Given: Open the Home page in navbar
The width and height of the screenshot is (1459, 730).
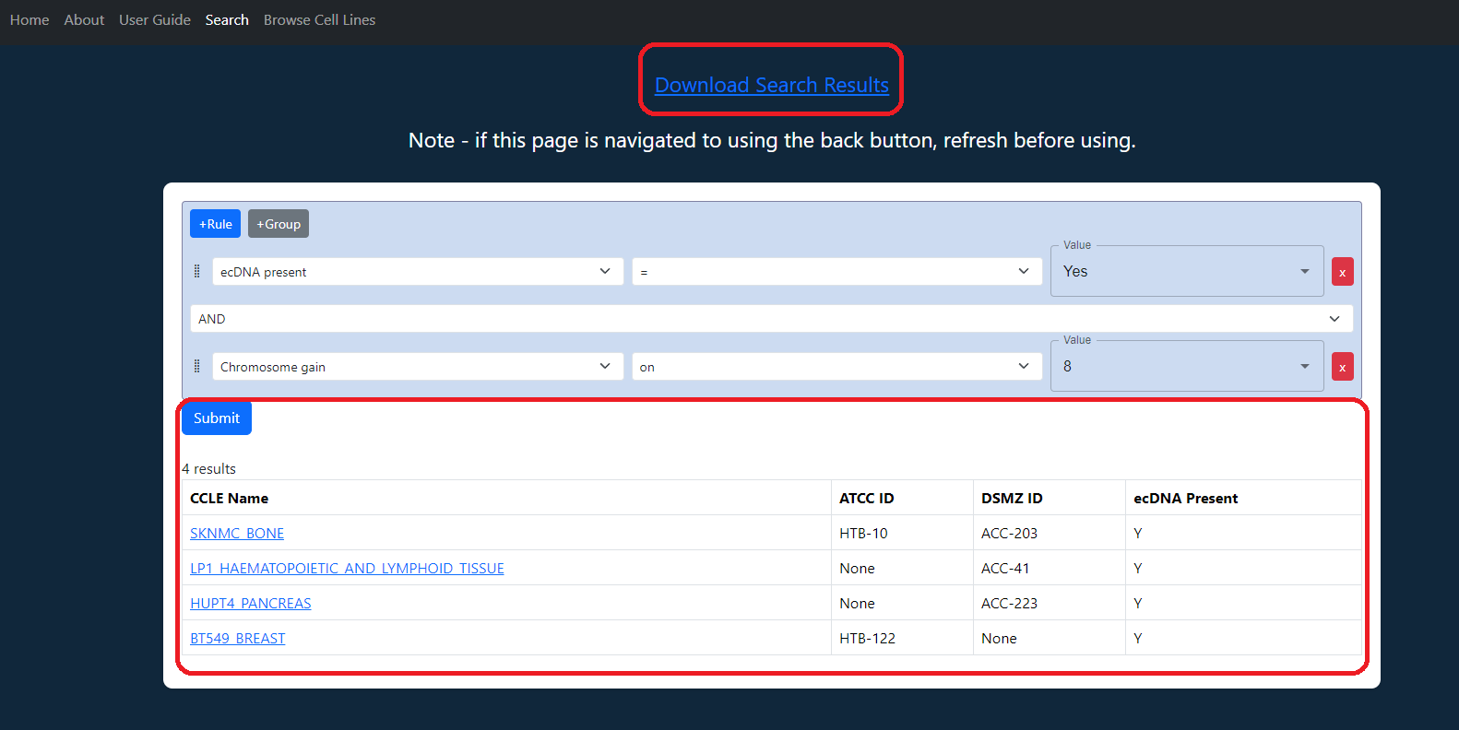Looking at the screenshot, I should tap(30, 19).
